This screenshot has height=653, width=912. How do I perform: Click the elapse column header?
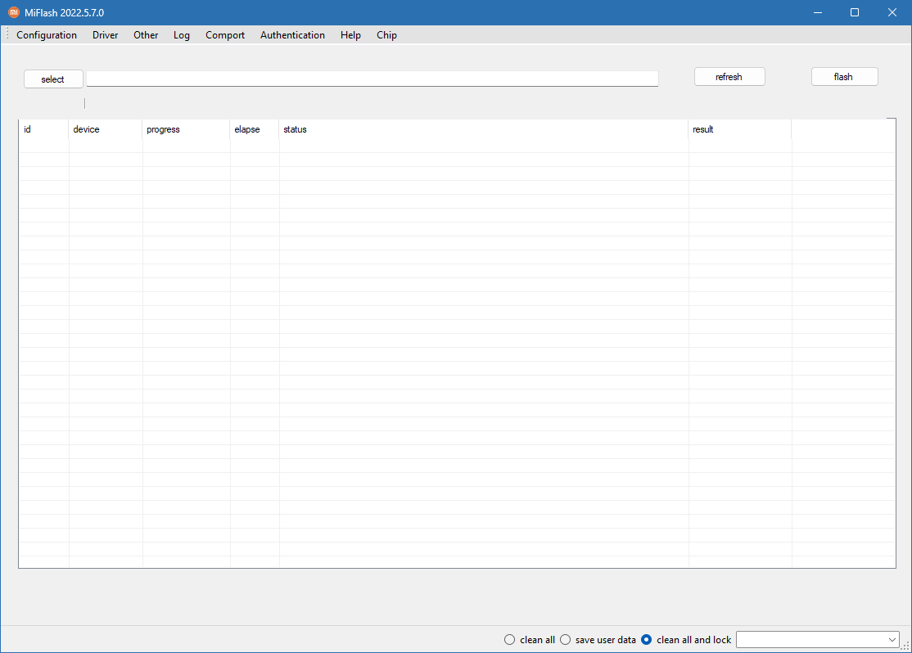pos(254,129)
